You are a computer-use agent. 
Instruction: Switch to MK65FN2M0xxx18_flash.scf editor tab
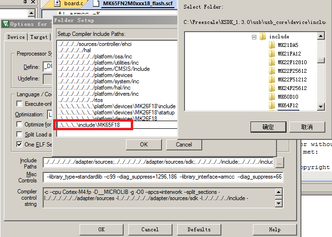pyautogui.click(x=137, y=4)
